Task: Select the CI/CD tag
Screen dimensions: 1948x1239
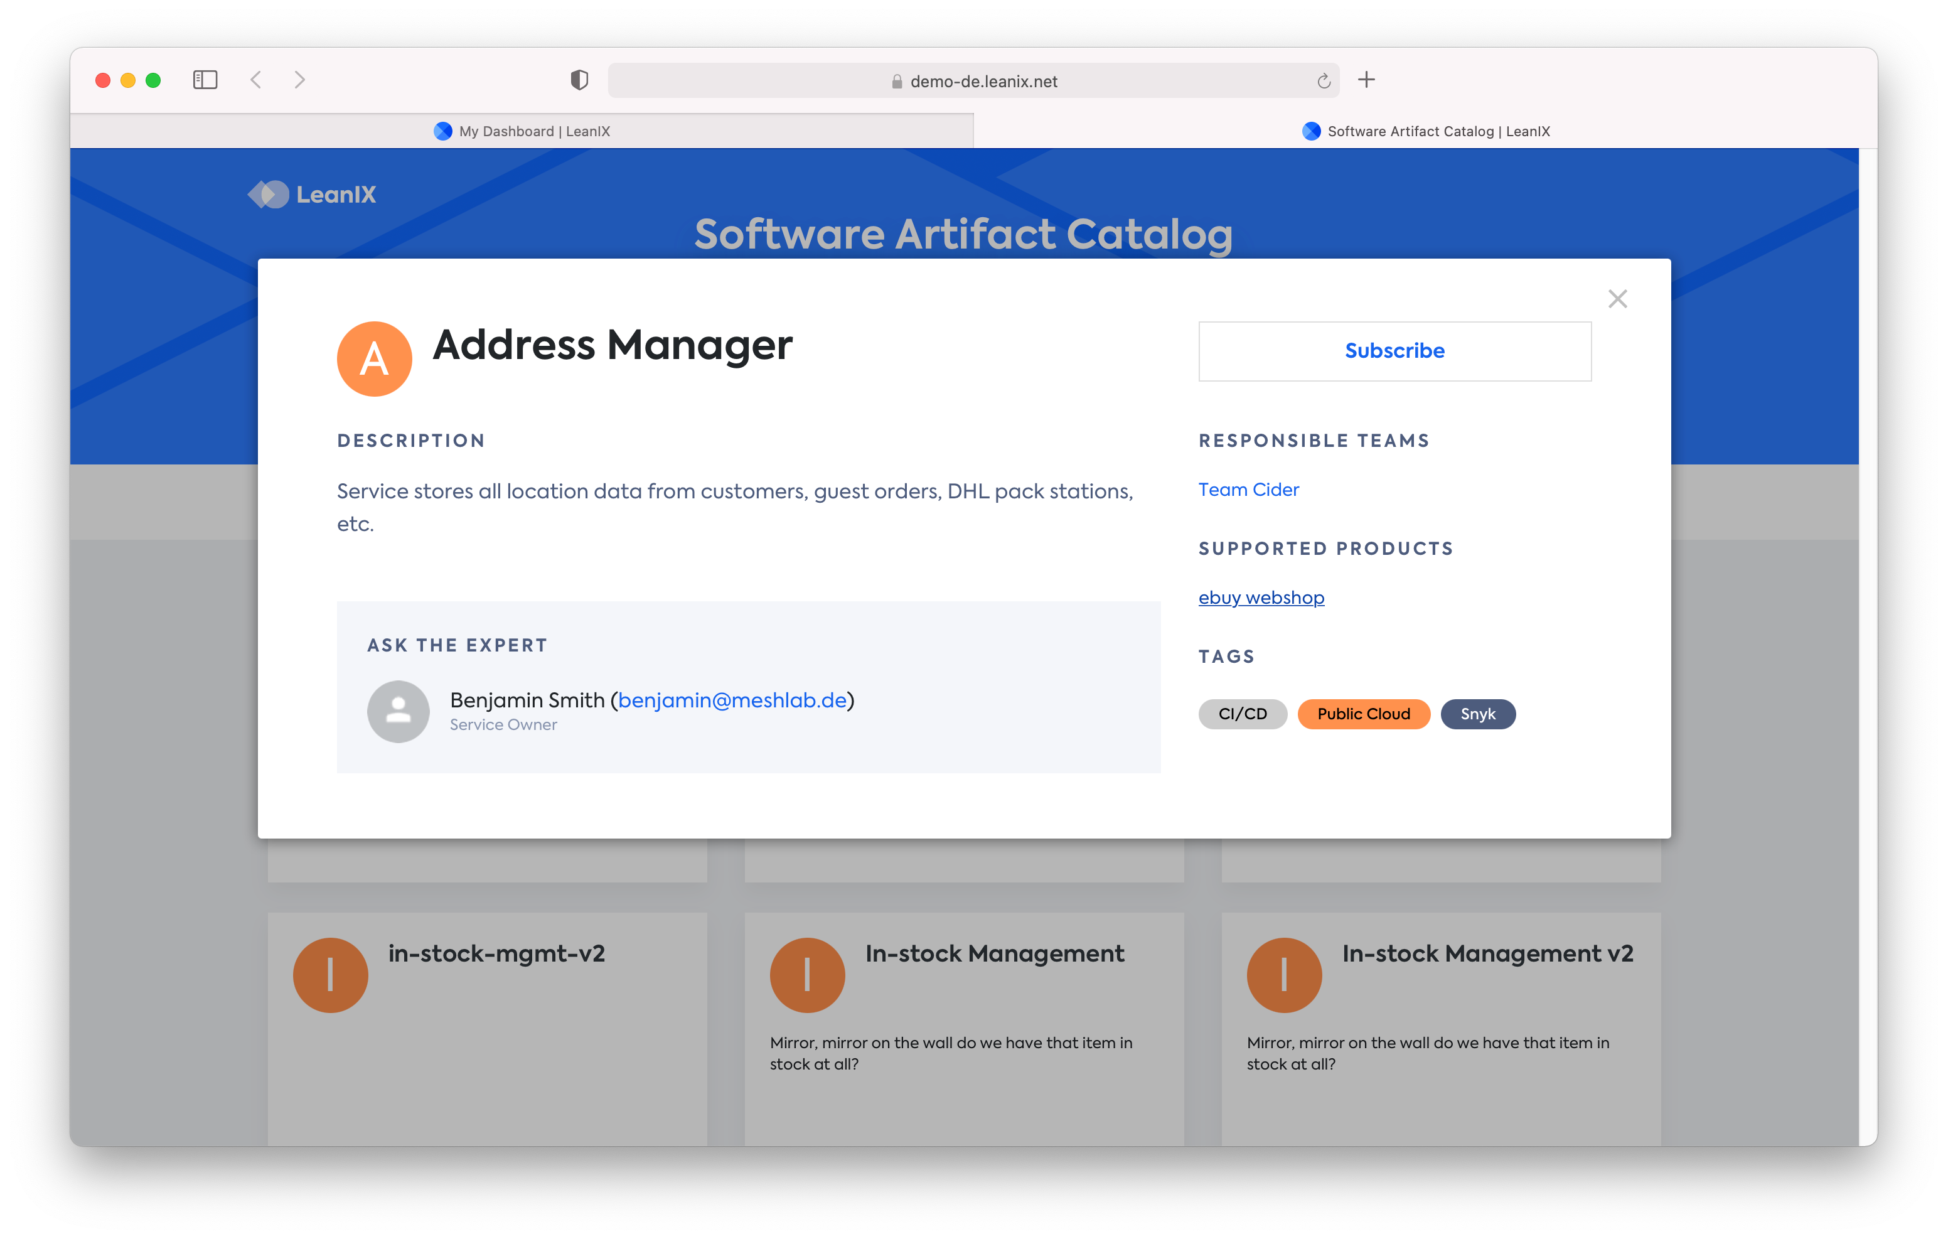Action: (1242, 714)
